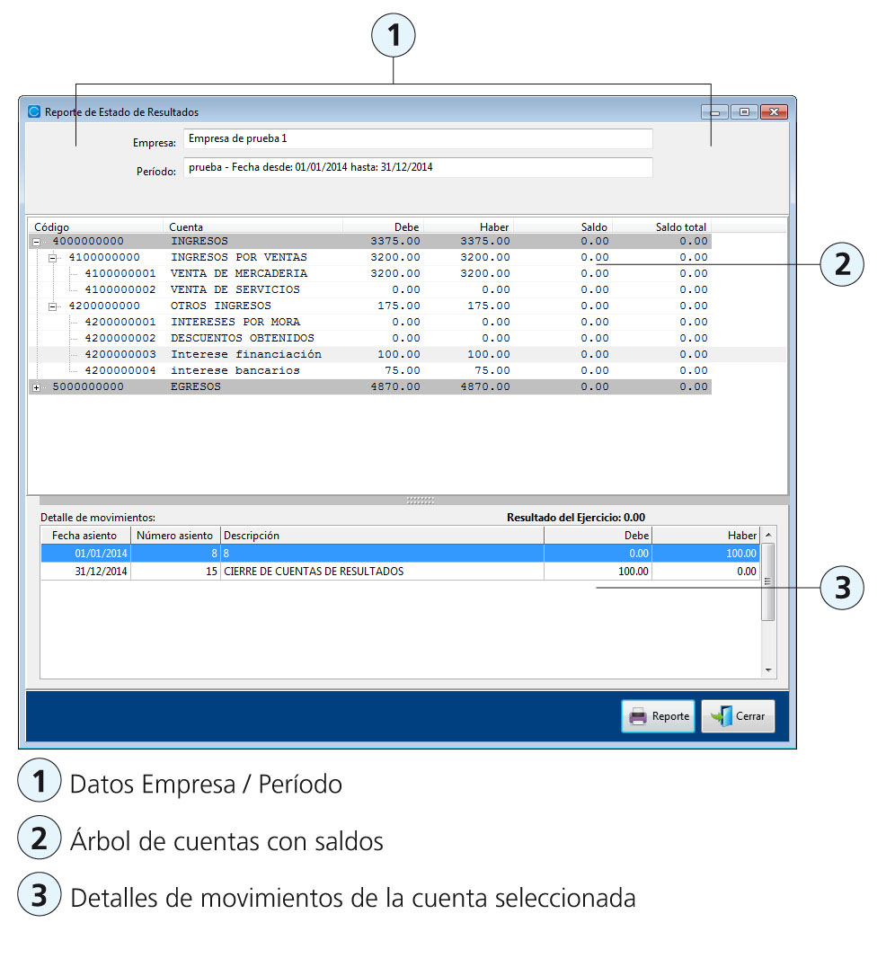Select the INTERESES POR MORA account

pos(235,322)
